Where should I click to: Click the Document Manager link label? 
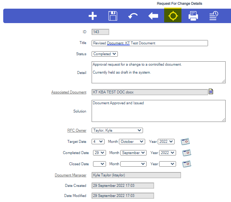[x=70, y=175]
